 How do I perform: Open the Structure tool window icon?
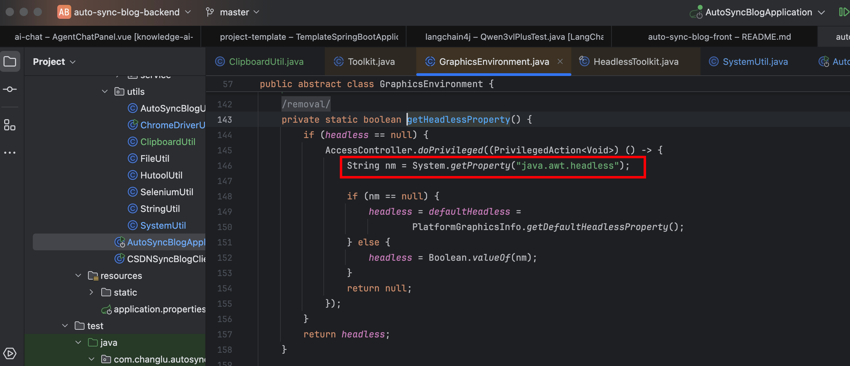tap(10, 125)
